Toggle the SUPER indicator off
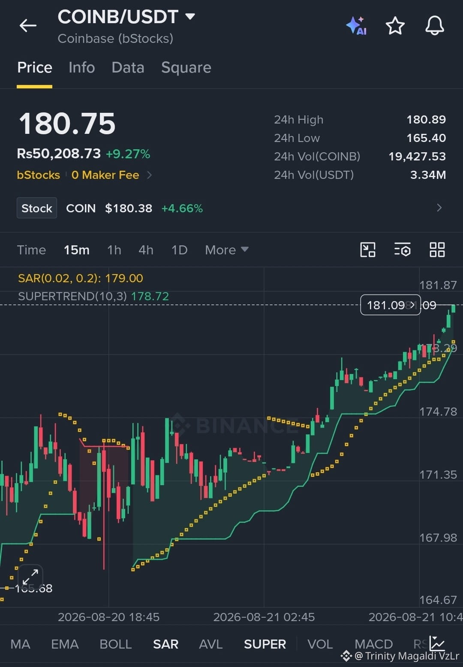463x667 pixels. pyautogui.click(x=265, y=644)
